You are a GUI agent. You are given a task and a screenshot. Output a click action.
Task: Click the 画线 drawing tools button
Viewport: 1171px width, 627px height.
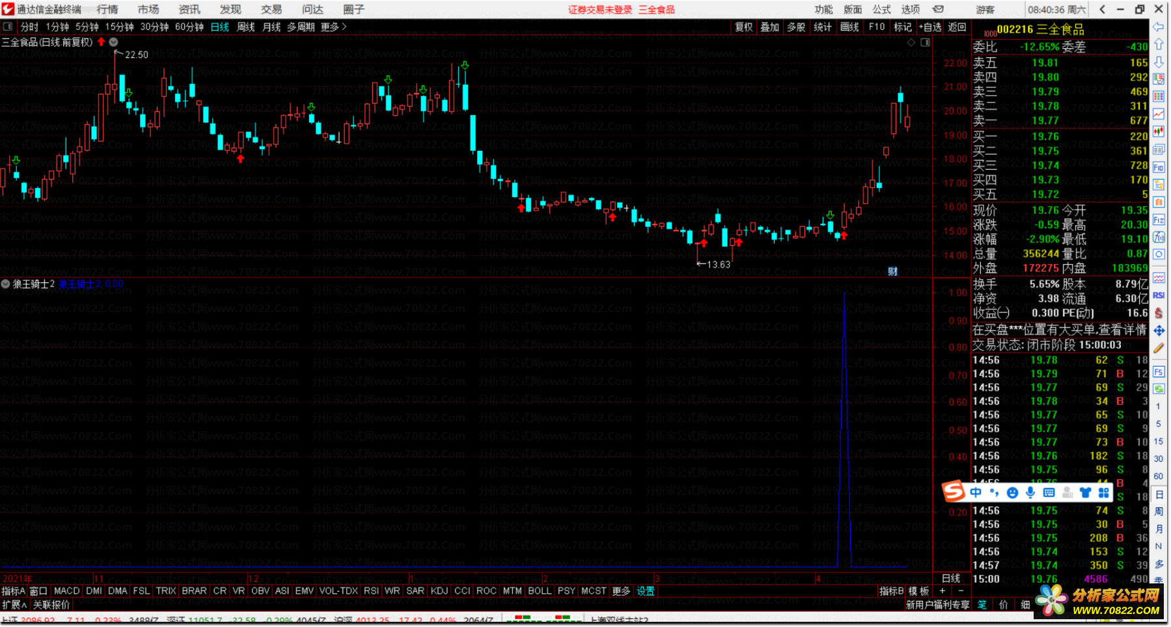849,27
